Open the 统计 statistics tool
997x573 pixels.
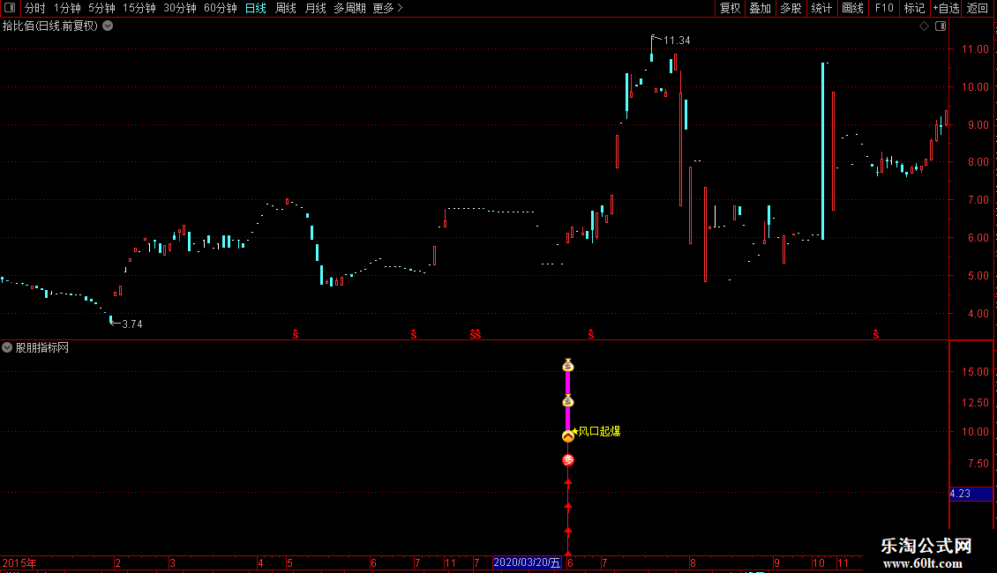(x=821, y=8)
